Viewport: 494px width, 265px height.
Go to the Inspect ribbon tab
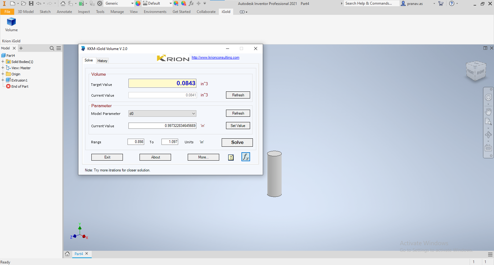click(84, 12)
